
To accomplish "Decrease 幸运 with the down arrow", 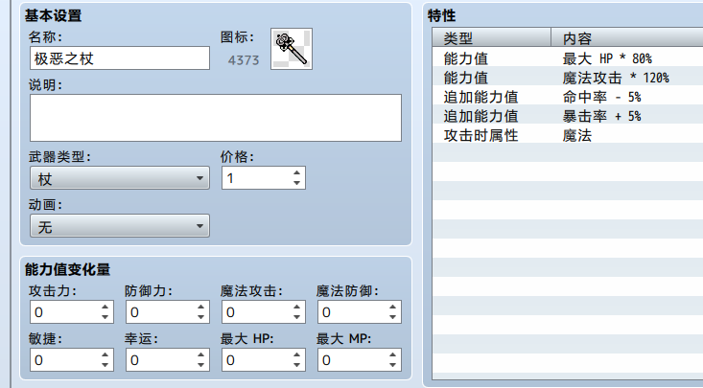I will (200, 365).
